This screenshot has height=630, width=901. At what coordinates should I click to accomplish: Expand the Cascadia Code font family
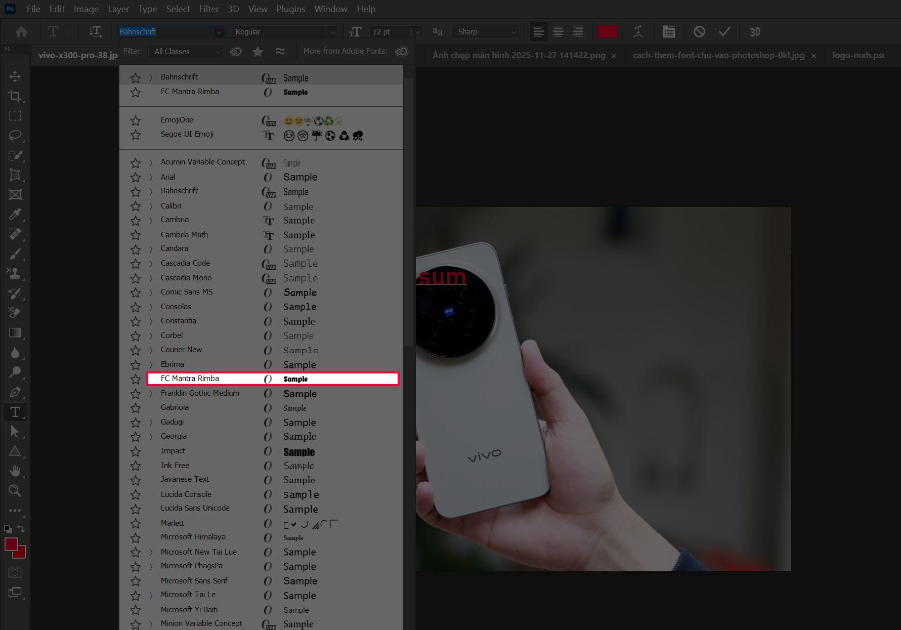pos(150,264)
